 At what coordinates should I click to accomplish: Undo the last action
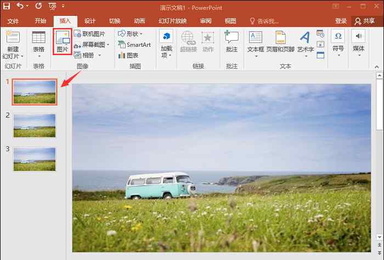pyautogui.click(x=20, y=5)
